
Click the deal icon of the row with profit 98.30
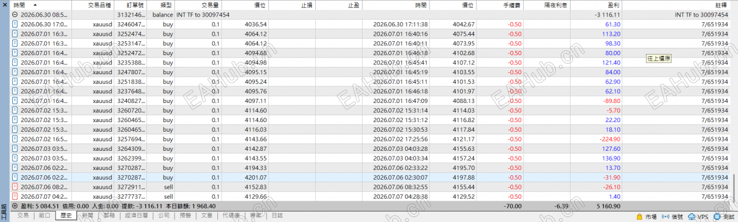[x=15, y=43]
